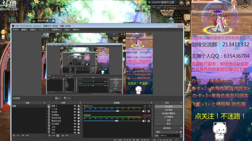Screen dimensions: 252x141
Task: Move source down in sources toolbar
Action: pyautogui.click(x=67, y=136)
